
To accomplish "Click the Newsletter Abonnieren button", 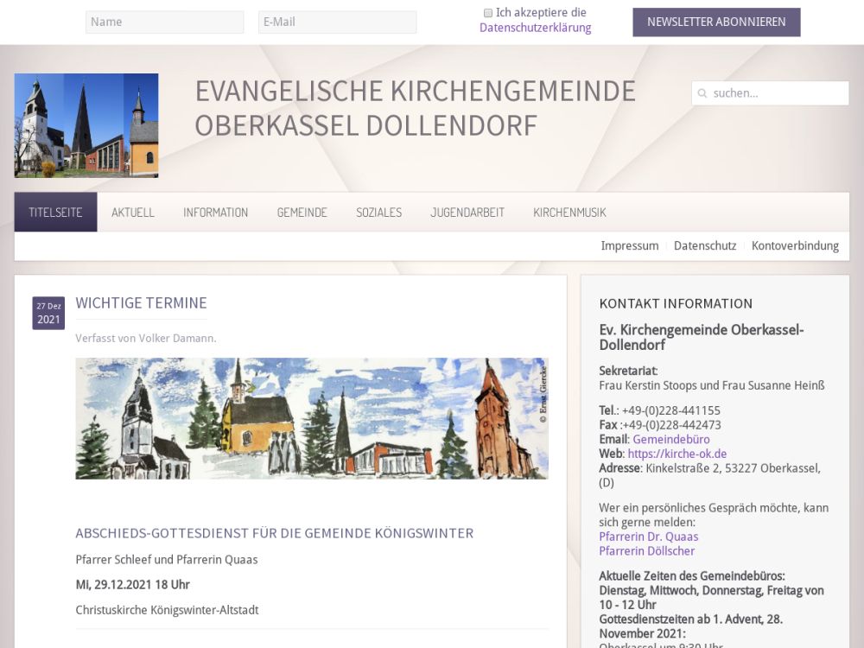I will tap(716, 22).
